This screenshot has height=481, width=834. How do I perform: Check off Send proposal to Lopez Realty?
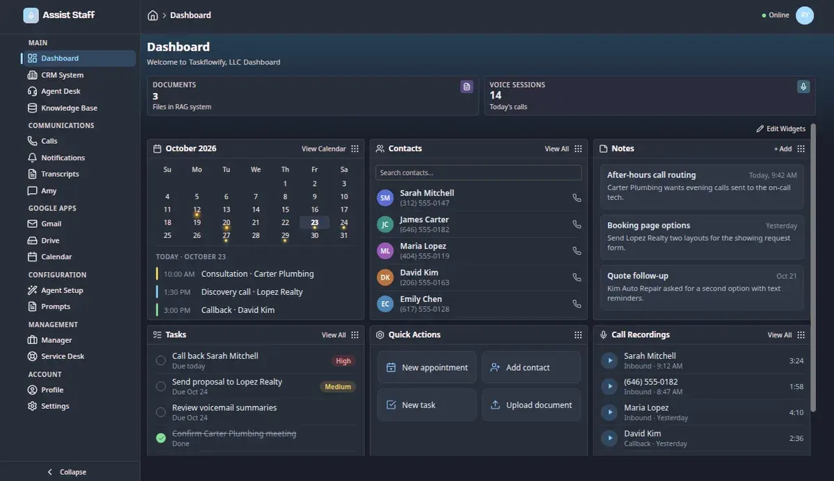[161, 386]
